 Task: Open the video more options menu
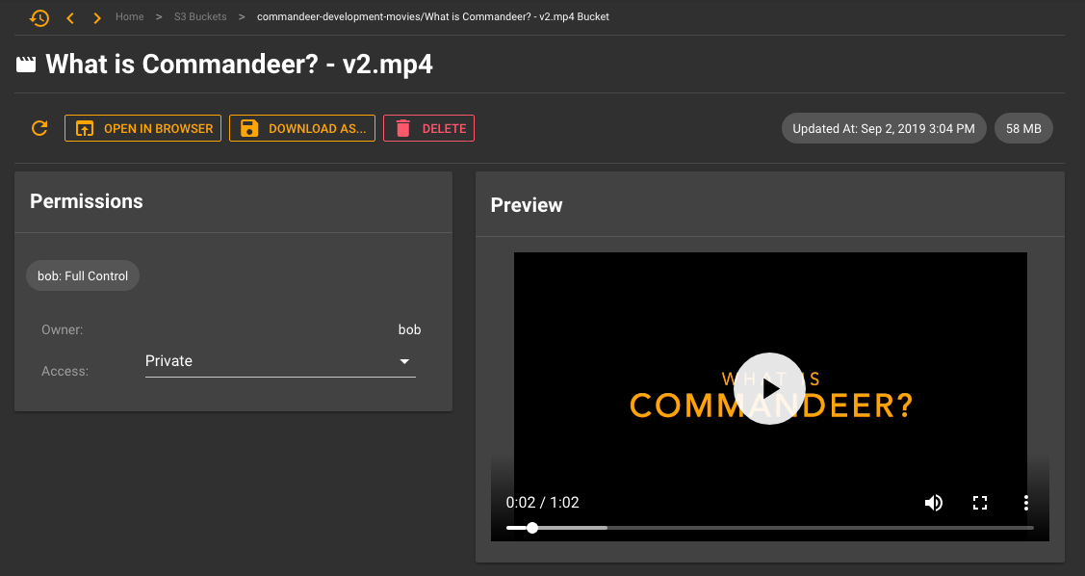[1026, 503]
